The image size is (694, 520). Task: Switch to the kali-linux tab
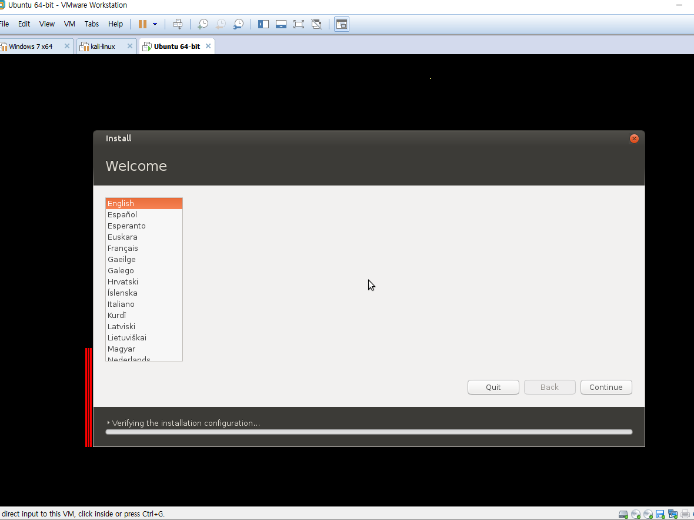[x=103, y=47]
